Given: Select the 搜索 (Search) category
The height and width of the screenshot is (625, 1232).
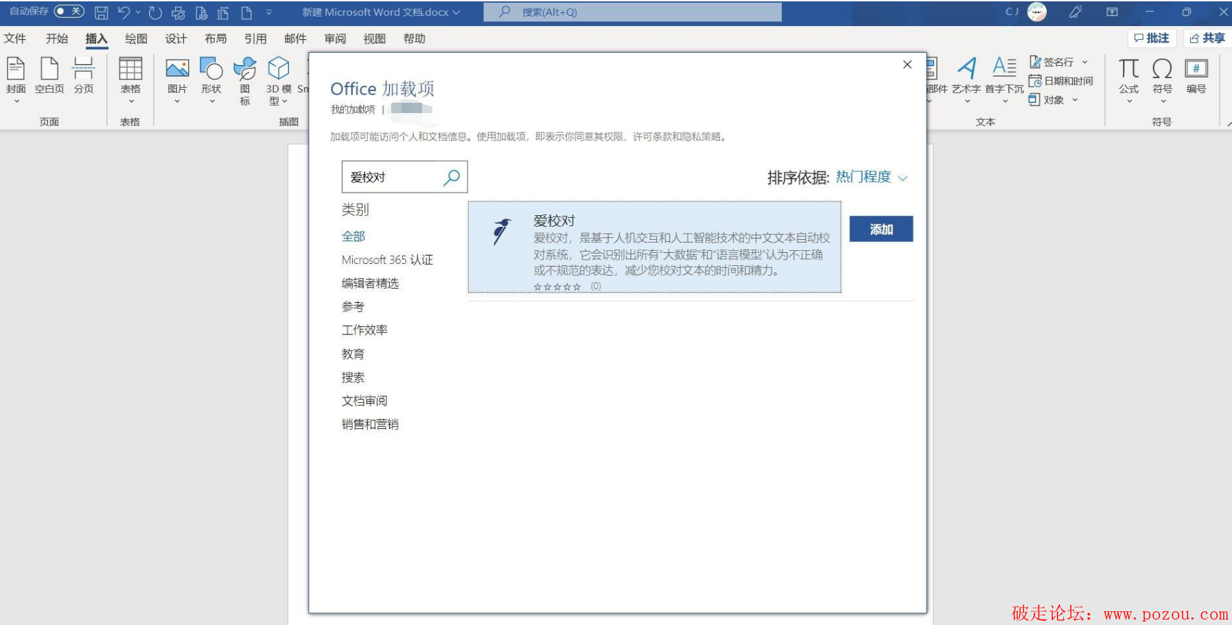Looking at the screenshot, I should pyautogui.click(x=353, y=378).
